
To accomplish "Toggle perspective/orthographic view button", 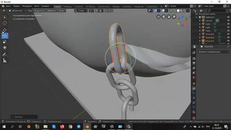I will pos(158,17).
